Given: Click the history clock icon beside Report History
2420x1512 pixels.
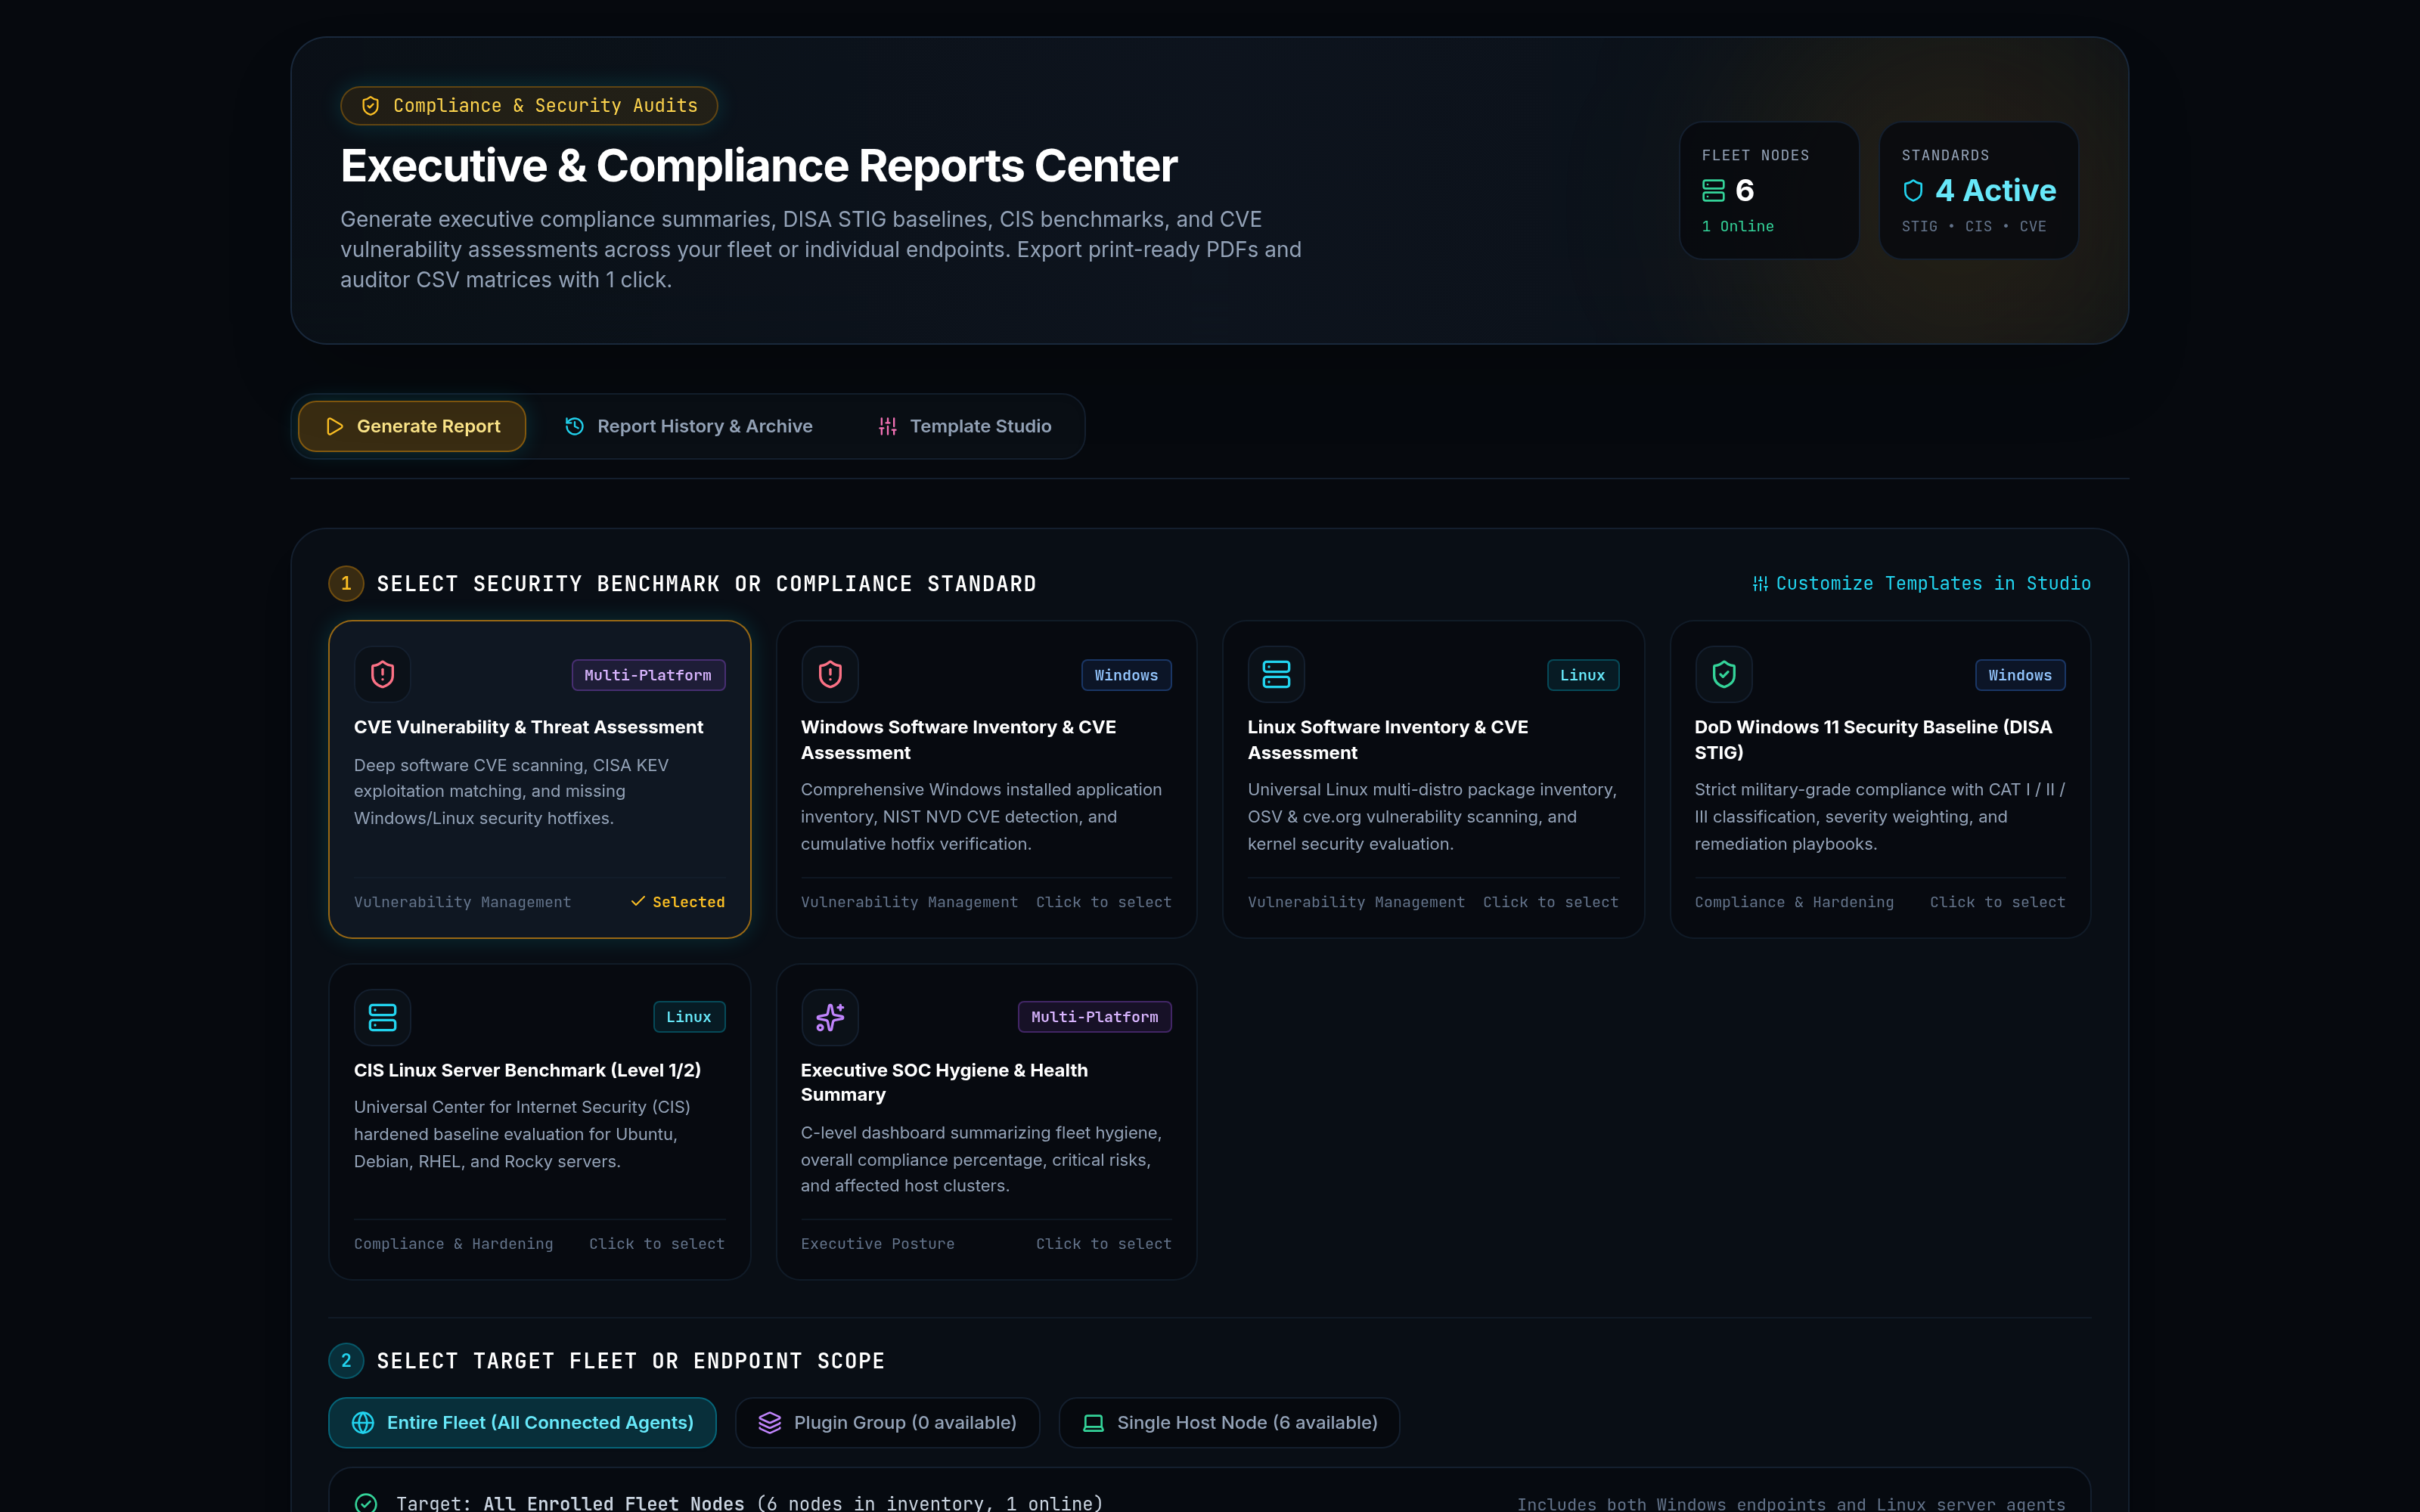Looking at the screenshot, I should [x=574, y=426].
